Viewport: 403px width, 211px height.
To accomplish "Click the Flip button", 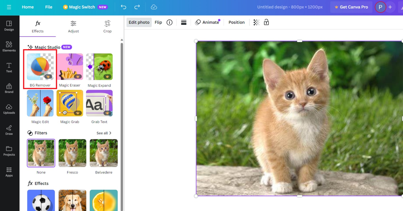I will click(x=158, y=22).
